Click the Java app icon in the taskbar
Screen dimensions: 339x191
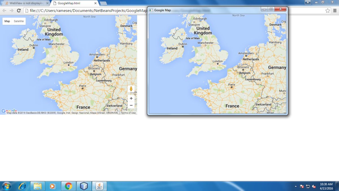(99, 186)
